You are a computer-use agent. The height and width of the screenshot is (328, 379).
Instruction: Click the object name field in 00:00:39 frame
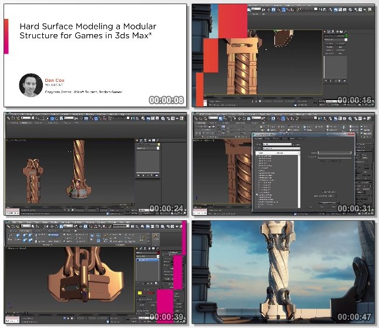click(x=146, y=253)
